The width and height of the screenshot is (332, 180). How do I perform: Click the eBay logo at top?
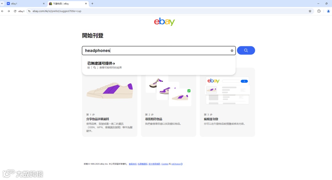click(164, 21)
